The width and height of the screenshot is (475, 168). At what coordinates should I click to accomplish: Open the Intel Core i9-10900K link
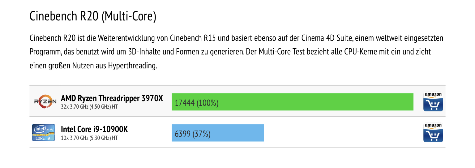(94, 129)
